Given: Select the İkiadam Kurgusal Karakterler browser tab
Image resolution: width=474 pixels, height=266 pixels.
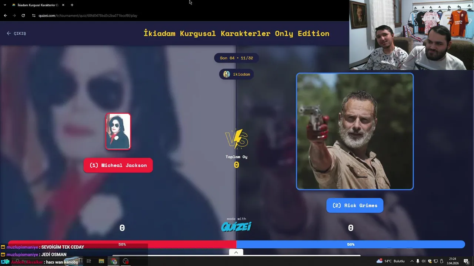Looking at the screenshot, I should pyautogui.click(x=38, y=5).
